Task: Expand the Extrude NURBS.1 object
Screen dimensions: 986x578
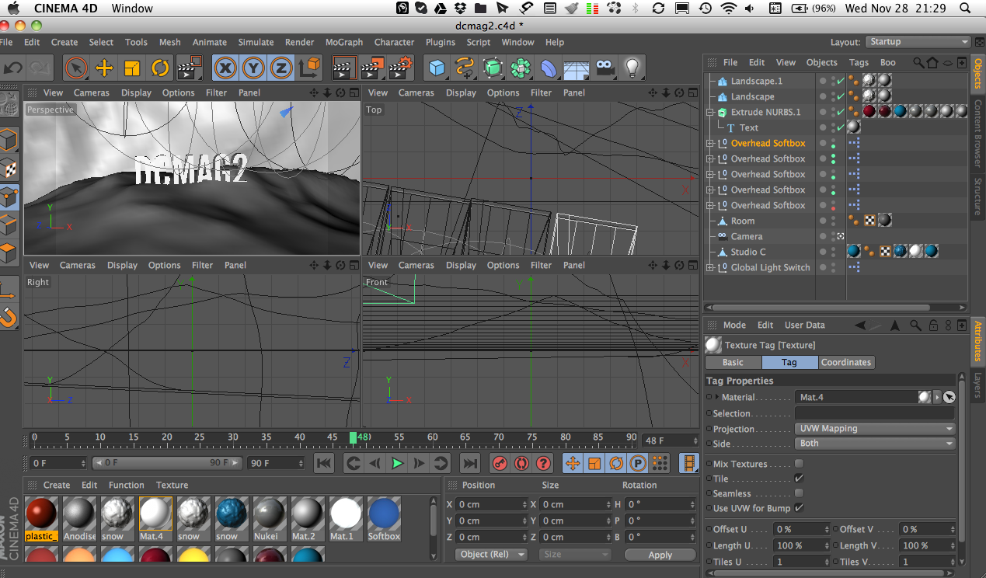Action: pyautogui.click(x=710, y=112)
